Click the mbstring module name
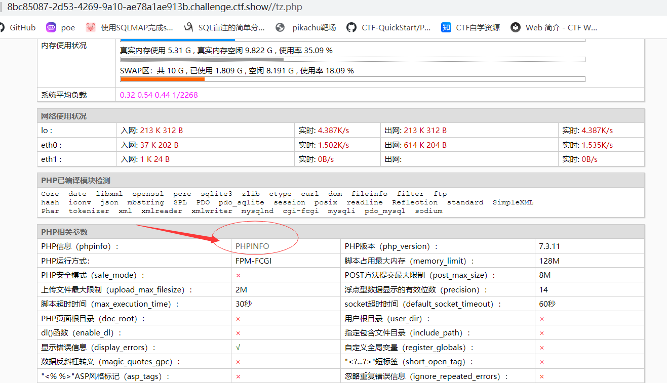Image resolution: width=667 pixels, height=383 pixels. pos(145,202)
